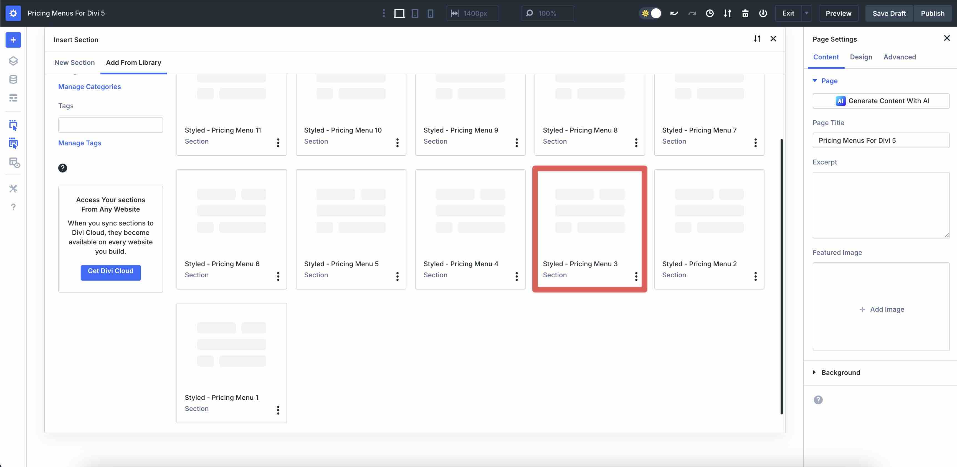Open options menu for Styled - Pricing Menu 3
Screen dimensions: 957x467
pos(636,276)
